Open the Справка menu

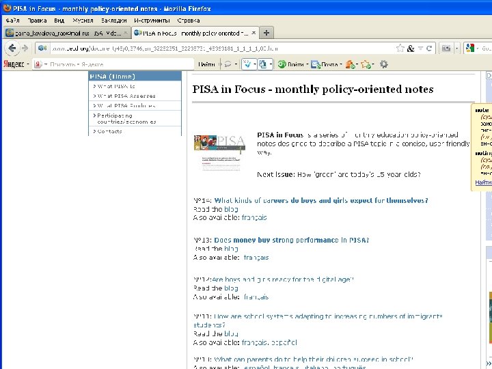click(189, 20)
